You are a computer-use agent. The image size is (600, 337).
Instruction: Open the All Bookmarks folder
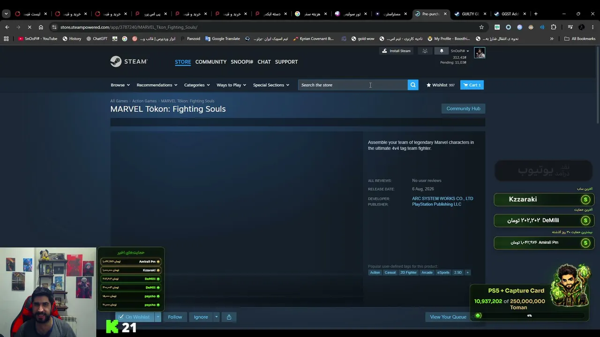pyautogui.click(x=580, y=39)
